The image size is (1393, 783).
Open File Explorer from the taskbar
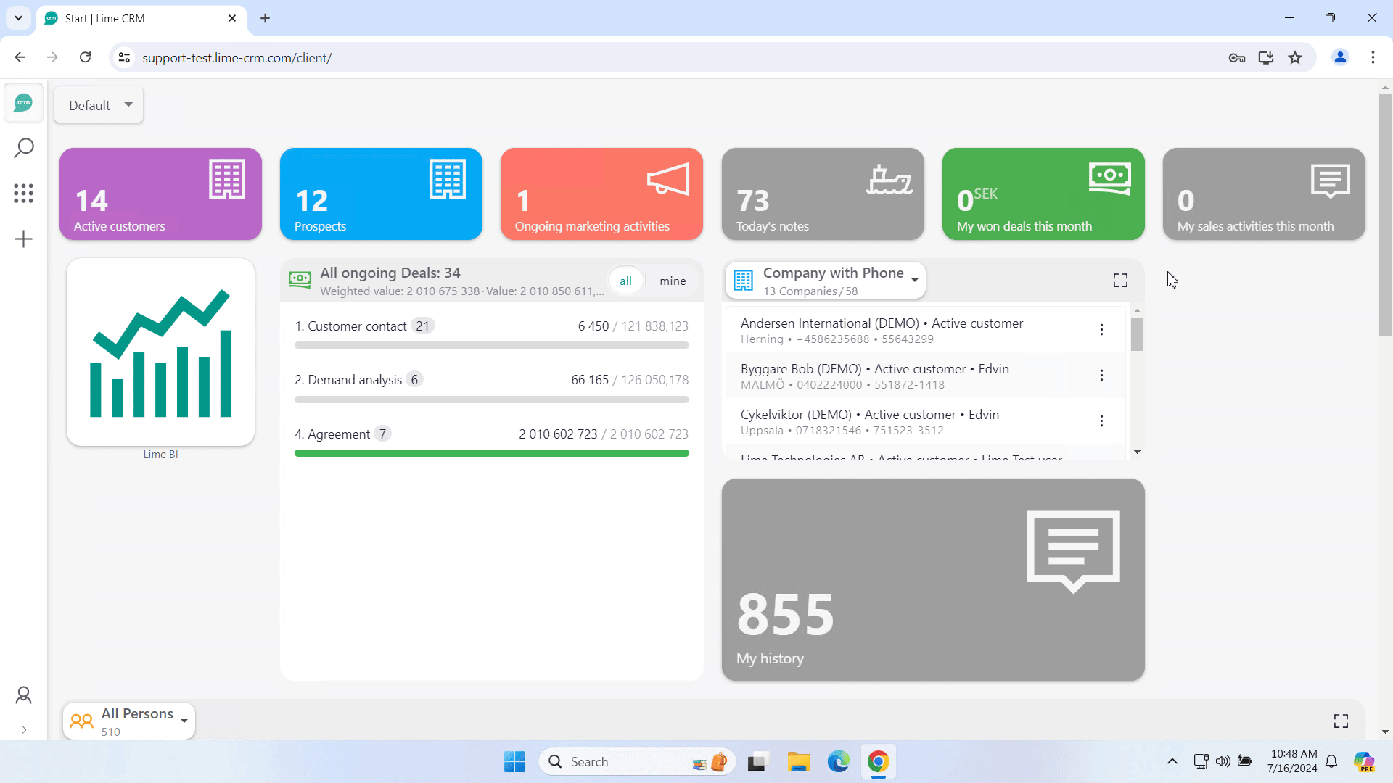pos(798,762)
